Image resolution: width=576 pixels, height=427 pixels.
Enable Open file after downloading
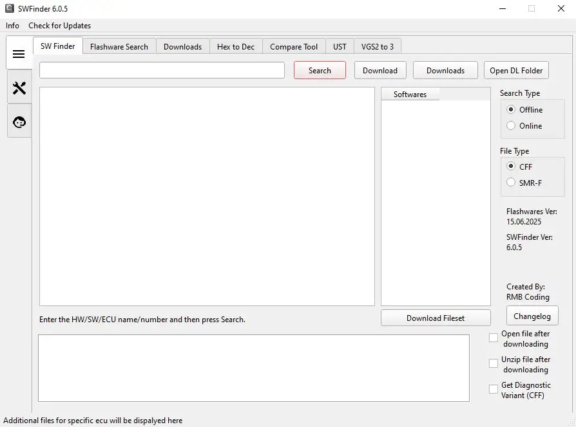point(494,338)
